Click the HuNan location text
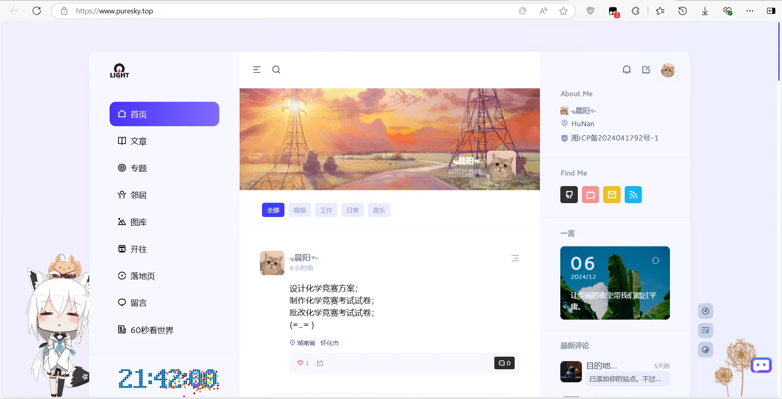 (x=583, y=124)
